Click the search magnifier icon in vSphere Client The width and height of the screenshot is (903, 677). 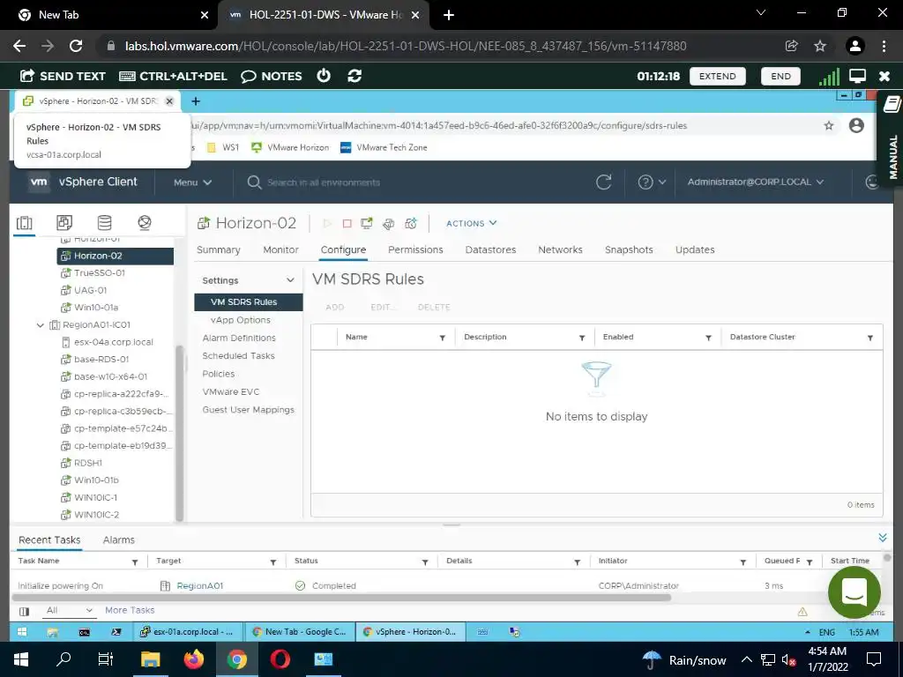[x=254, y=182]
